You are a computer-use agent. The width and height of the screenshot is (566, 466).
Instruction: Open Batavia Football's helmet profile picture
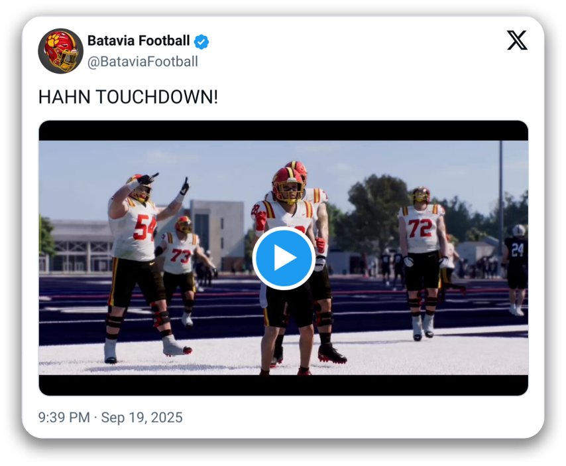[x=60, y=51]
